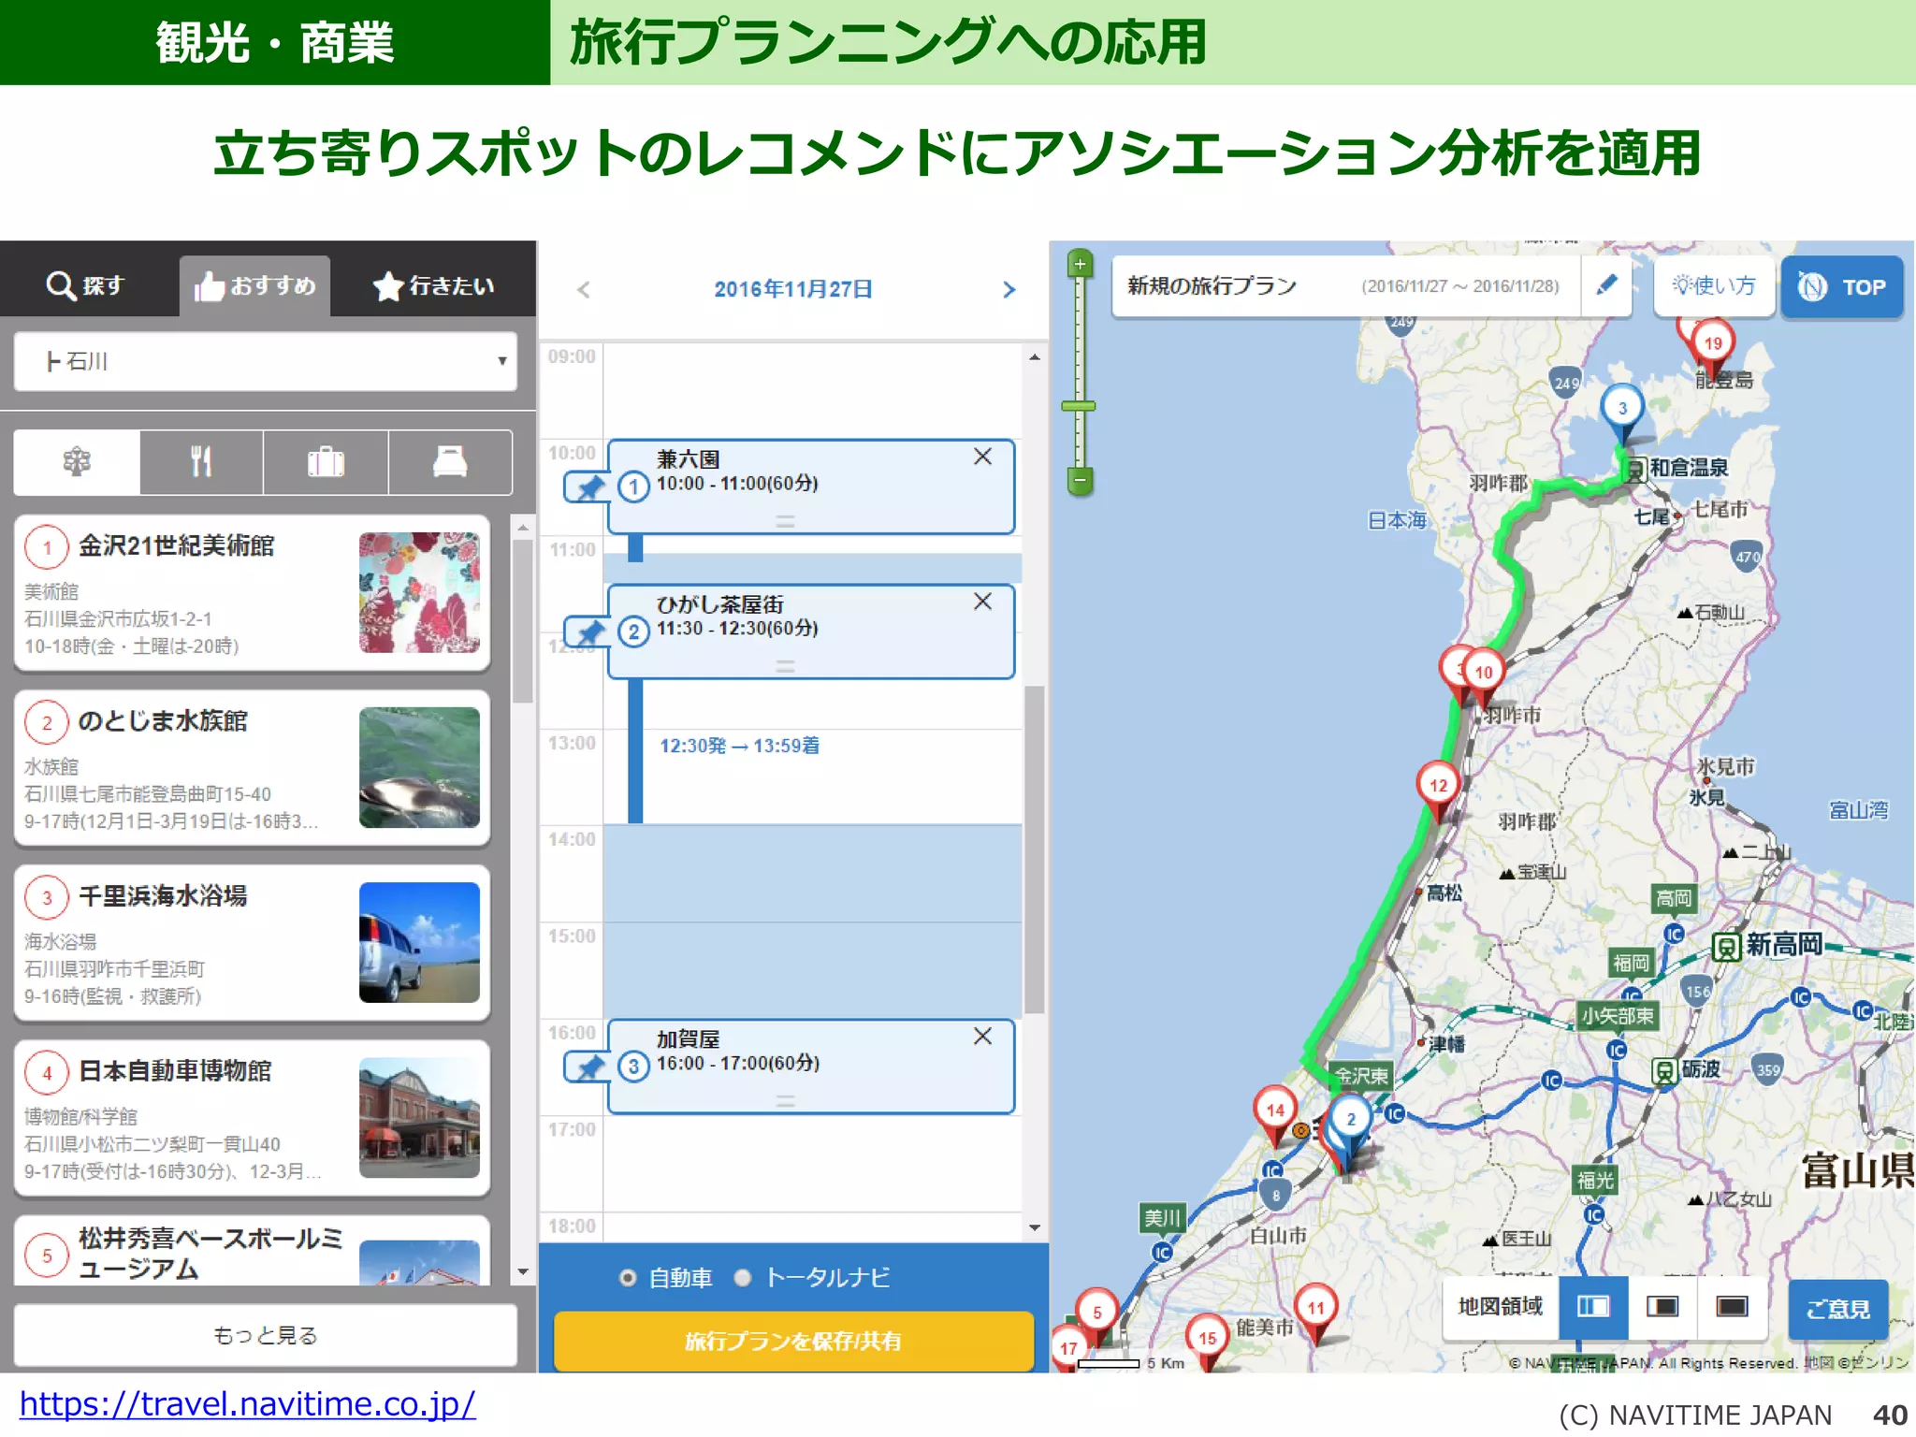The image size is (1916, 1437).
Task: Click red map pin number 10
Action: [1484, 673]
